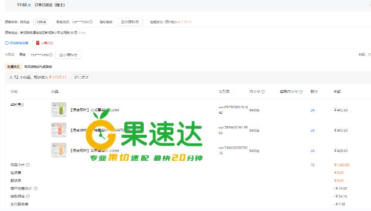Screen dimensions: 371x211
Task: Click the help icon beside rider phone 153****2450
Action: 51,55
